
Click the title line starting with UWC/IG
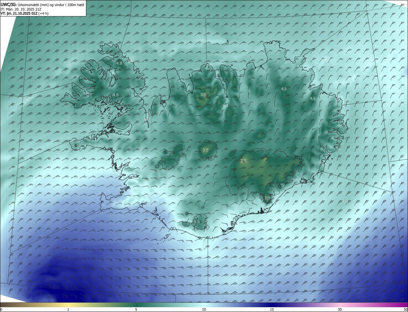42,4
